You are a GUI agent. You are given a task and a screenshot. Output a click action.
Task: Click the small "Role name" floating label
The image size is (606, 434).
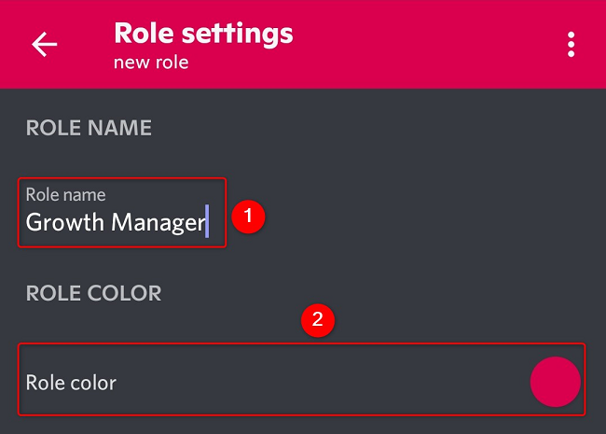(x=65, y=195)
